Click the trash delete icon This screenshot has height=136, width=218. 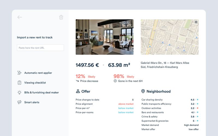click(61, 17)
